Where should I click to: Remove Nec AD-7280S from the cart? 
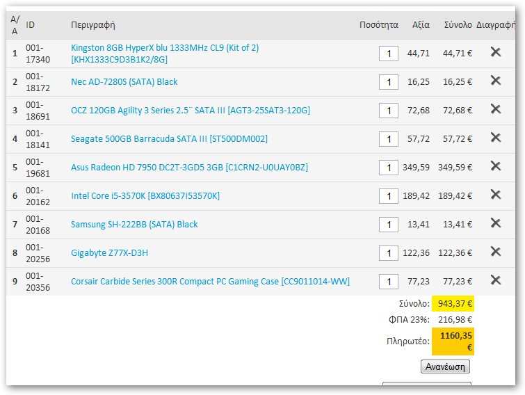[496, 81]
